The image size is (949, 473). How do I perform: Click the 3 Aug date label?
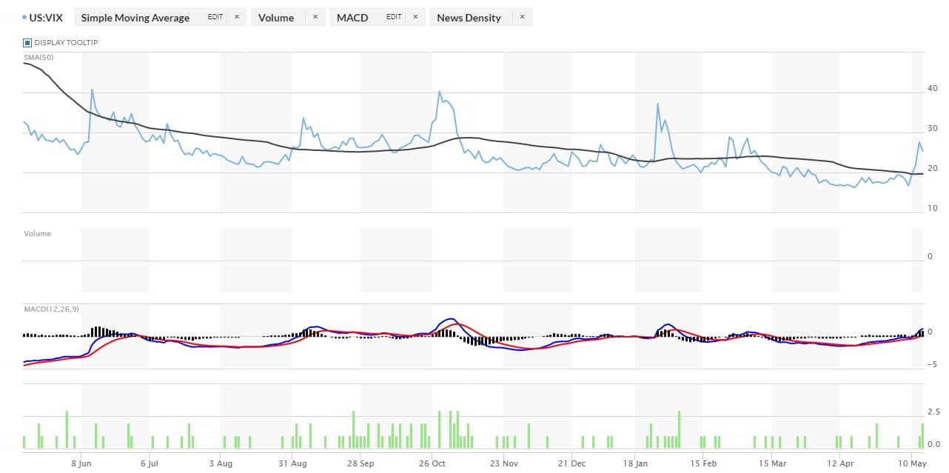coord(221,463)
